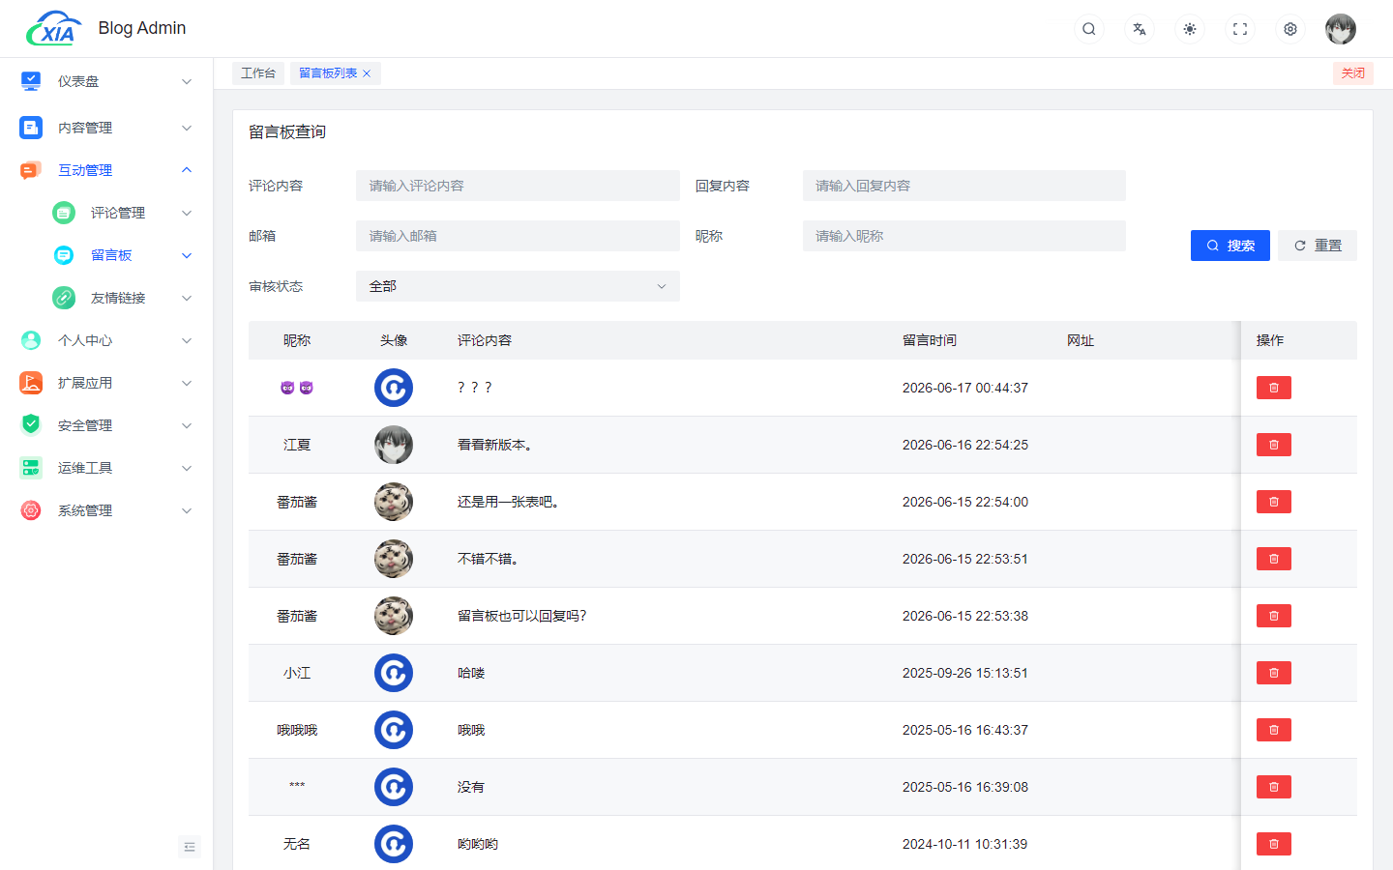Click the 网址 column header
Viewport: 1393px width, 870px height.
click(x=1081, y=340)
